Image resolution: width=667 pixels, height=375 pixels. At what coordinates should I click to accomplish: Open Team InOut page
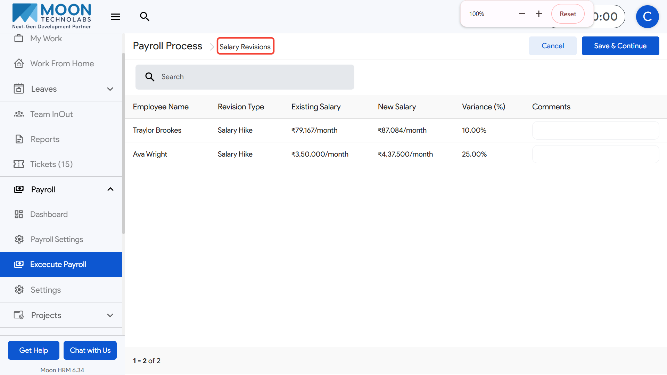coord(51,114)
